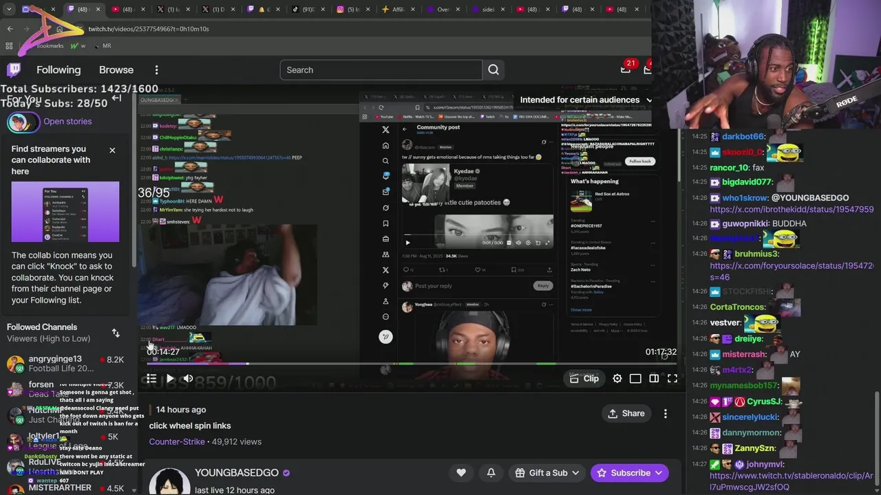
Task: Open the x.com/ibrothekidd link in chat overlay
Action: (792, 209)
